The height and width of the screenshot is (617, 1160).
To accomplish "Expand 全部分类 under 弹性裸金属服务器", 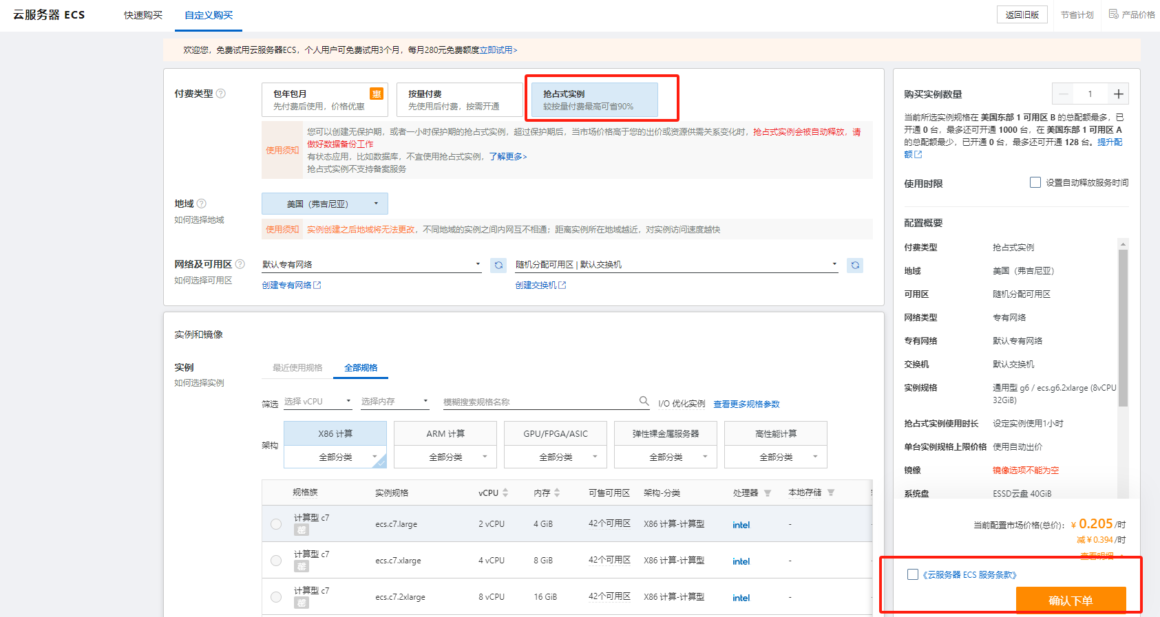I will click(666, 457).
